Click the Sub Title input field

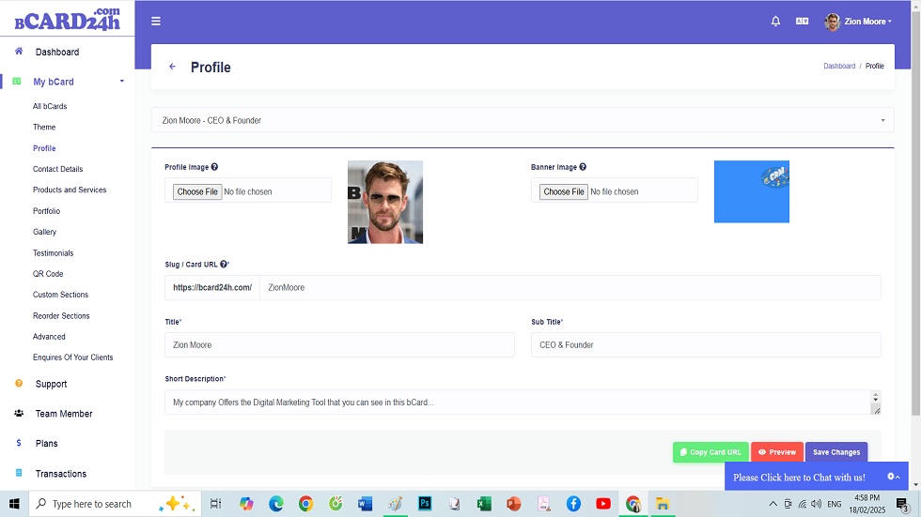pos(705,344)
